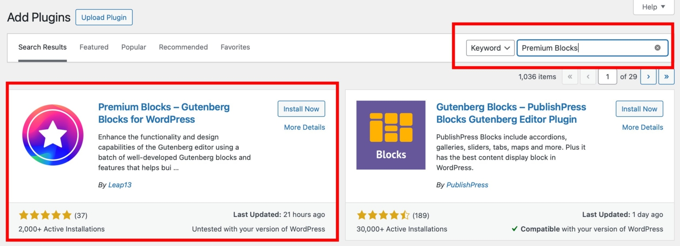The image size is (680, 246).
Task: Open More Details for PublishPress Blocks
Action: coord(642,127)
